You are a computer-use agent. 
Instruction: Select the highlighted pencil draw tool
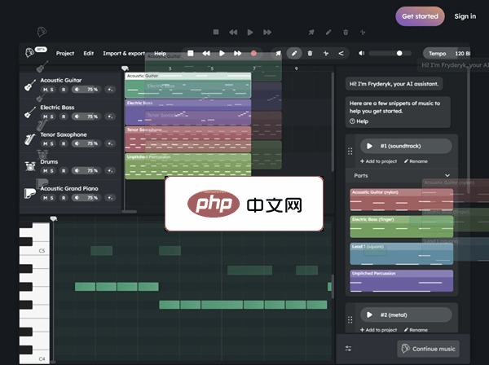(x=294, y=53)
